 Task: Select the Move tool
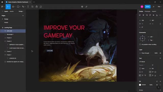click(8, 7)
